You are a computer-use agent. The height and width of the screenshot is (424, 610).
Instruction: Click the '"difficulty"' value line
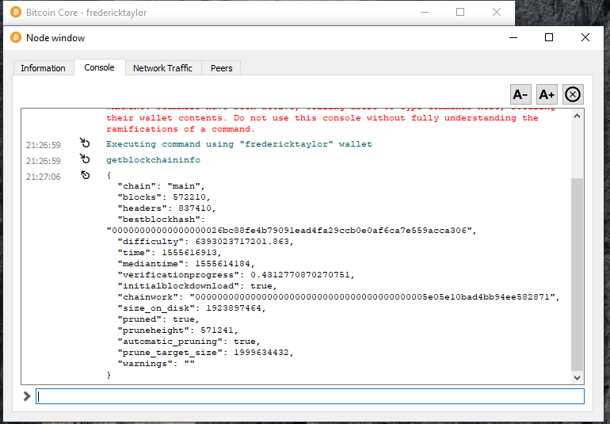coord(205,242)
